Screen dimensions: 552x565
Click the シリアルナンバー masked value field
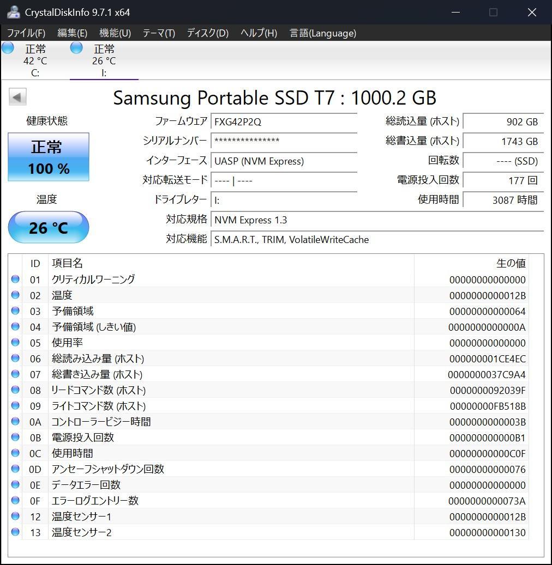[284, 141]
